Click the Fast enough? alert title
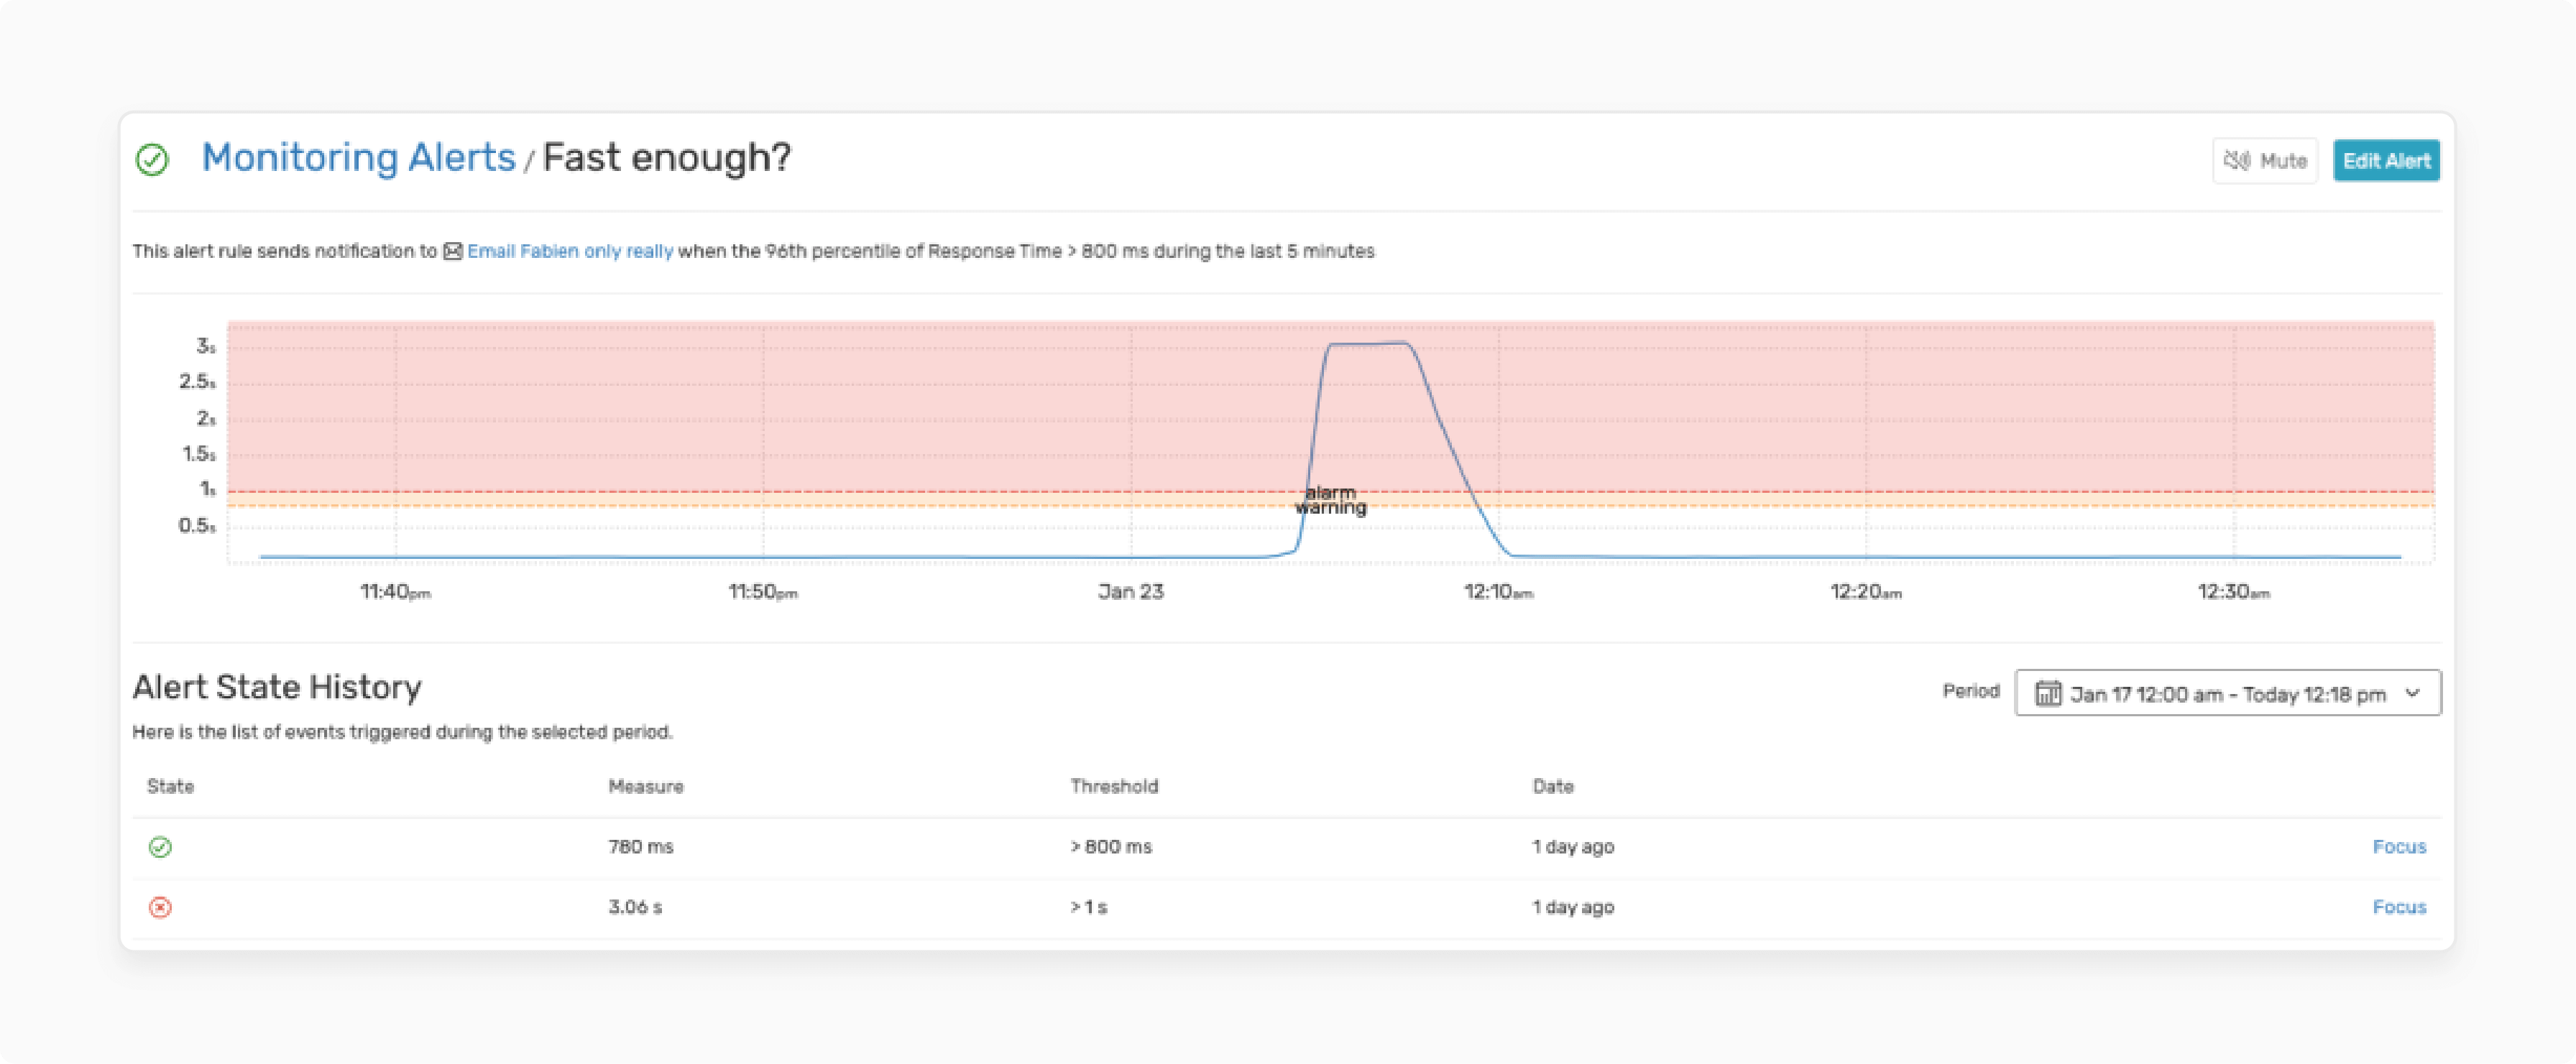Image resolution: width=2576 pixels, height=1064 pixels. [666, 158]
